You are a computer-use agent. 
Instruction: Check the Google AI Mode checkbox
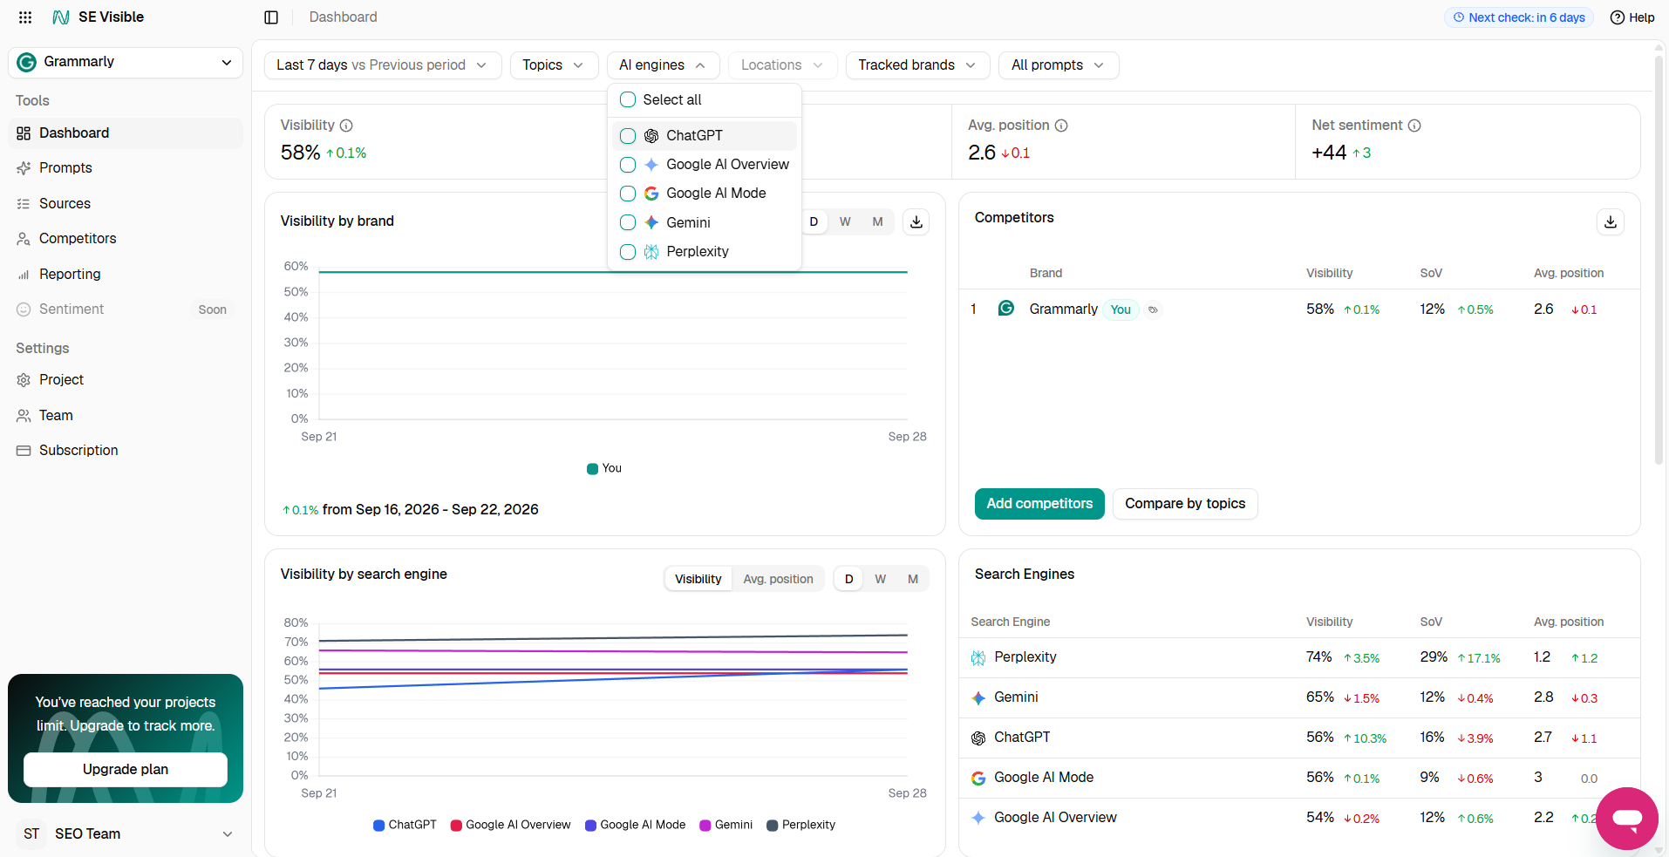click(x=628, y=194)
